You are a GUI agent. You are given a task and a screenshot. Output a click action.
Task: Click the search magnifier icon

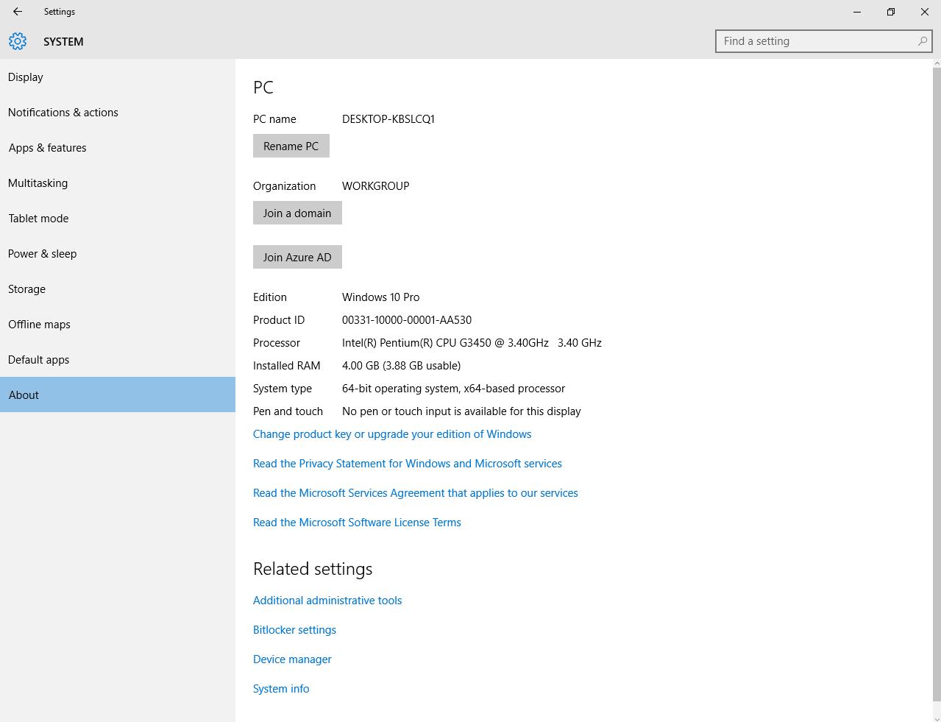pos(922,41)
